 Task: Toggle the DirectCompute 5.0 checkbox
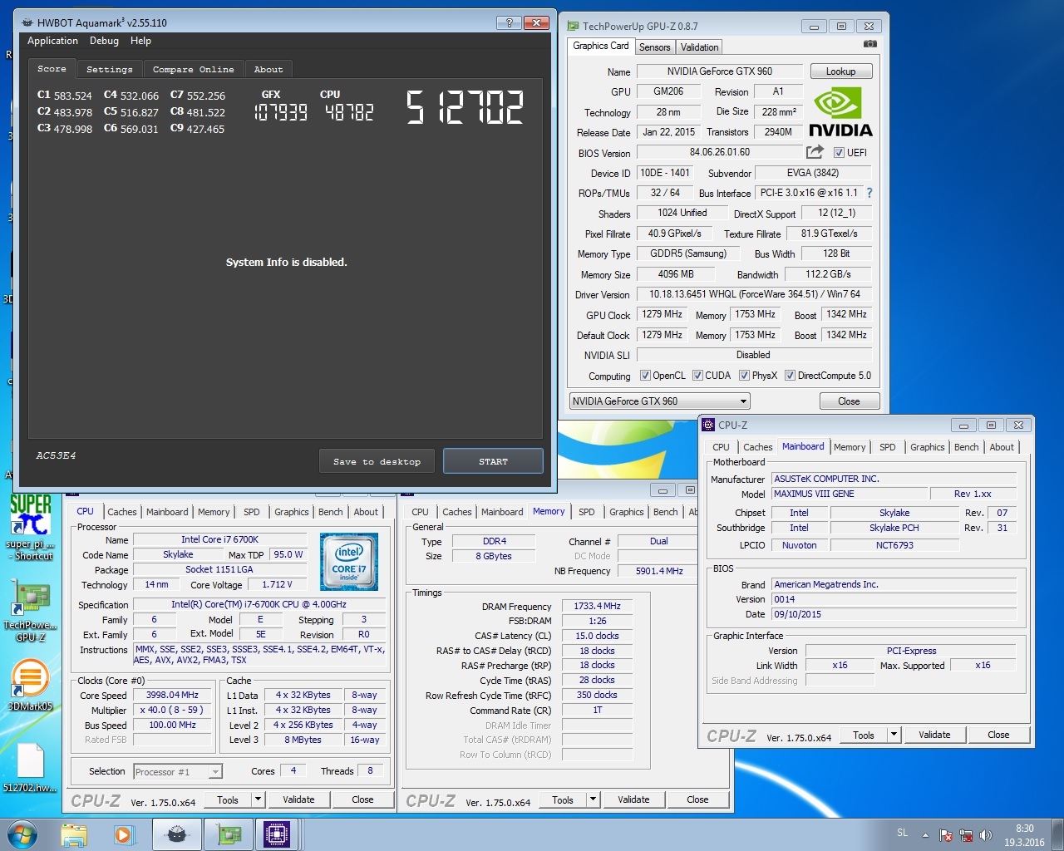pos(790,376)
